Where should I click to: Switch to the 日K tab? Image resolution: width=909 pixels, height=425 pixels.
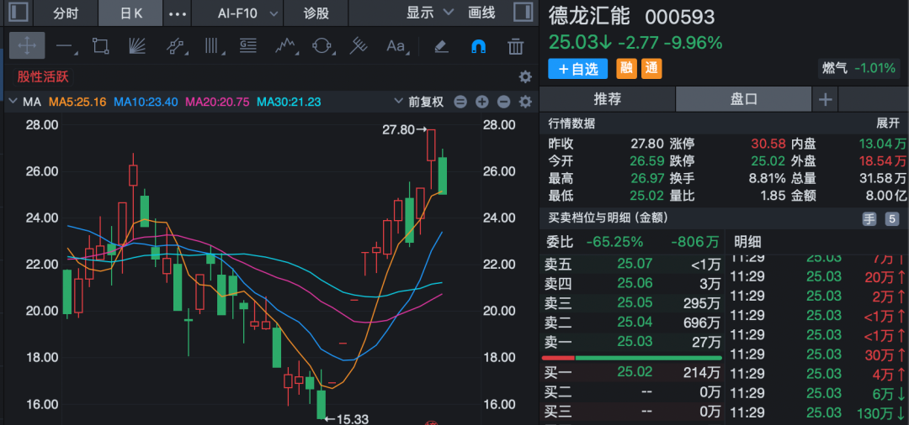tap(131, 13)
